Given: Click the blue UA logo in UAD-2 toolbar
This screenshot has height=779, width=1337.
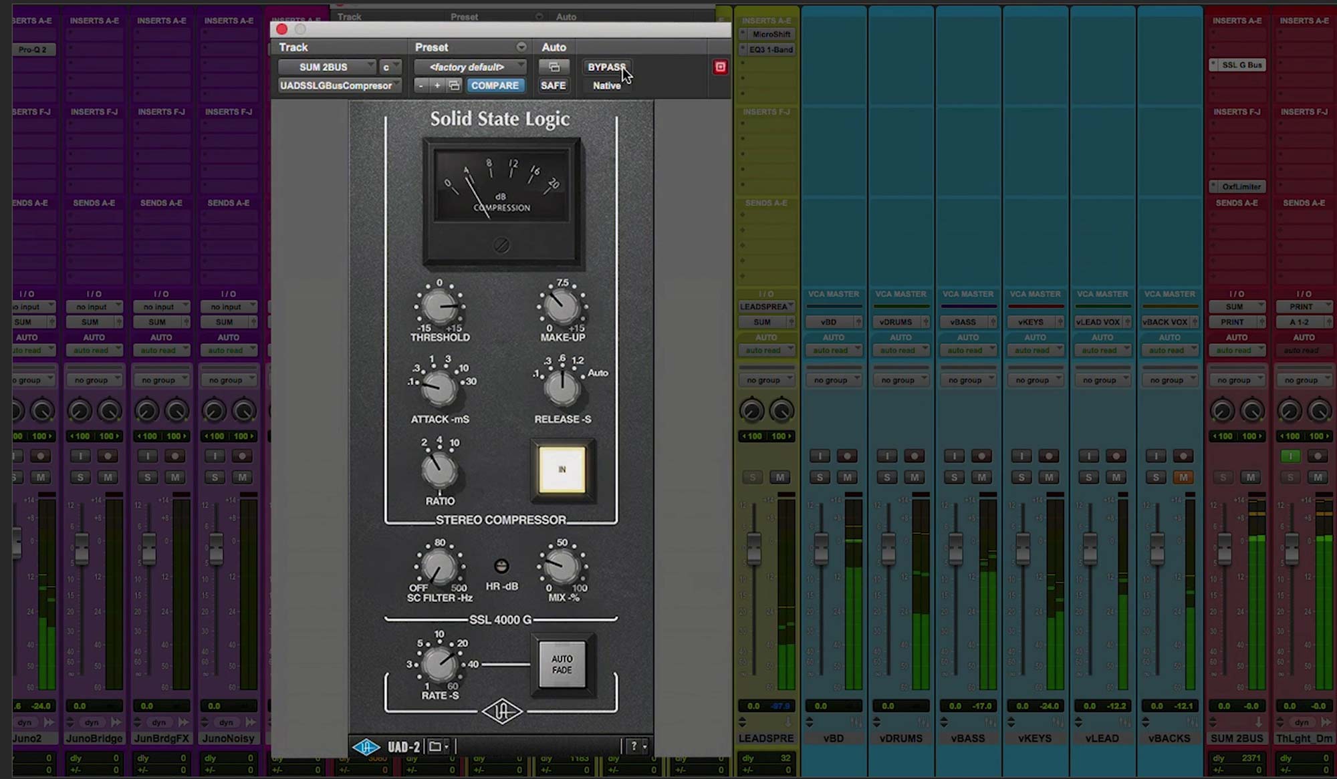Looking at the screenshot, I should pyautogui.click(x=366, y=746).
